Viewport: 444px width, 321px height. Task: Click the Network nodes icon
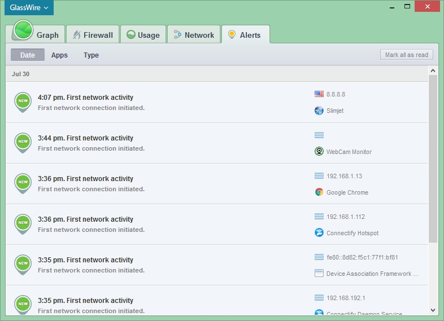coord(177,34)
